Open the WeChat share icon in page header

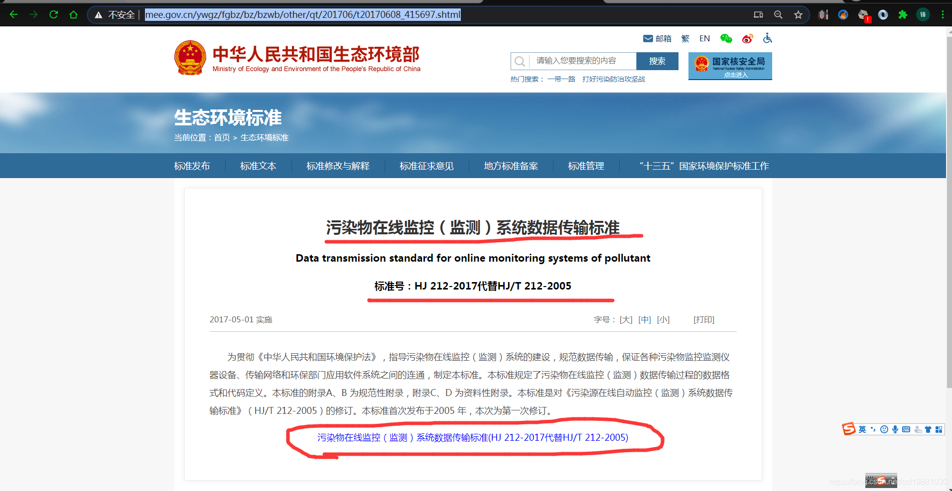[x=726, y=38]
